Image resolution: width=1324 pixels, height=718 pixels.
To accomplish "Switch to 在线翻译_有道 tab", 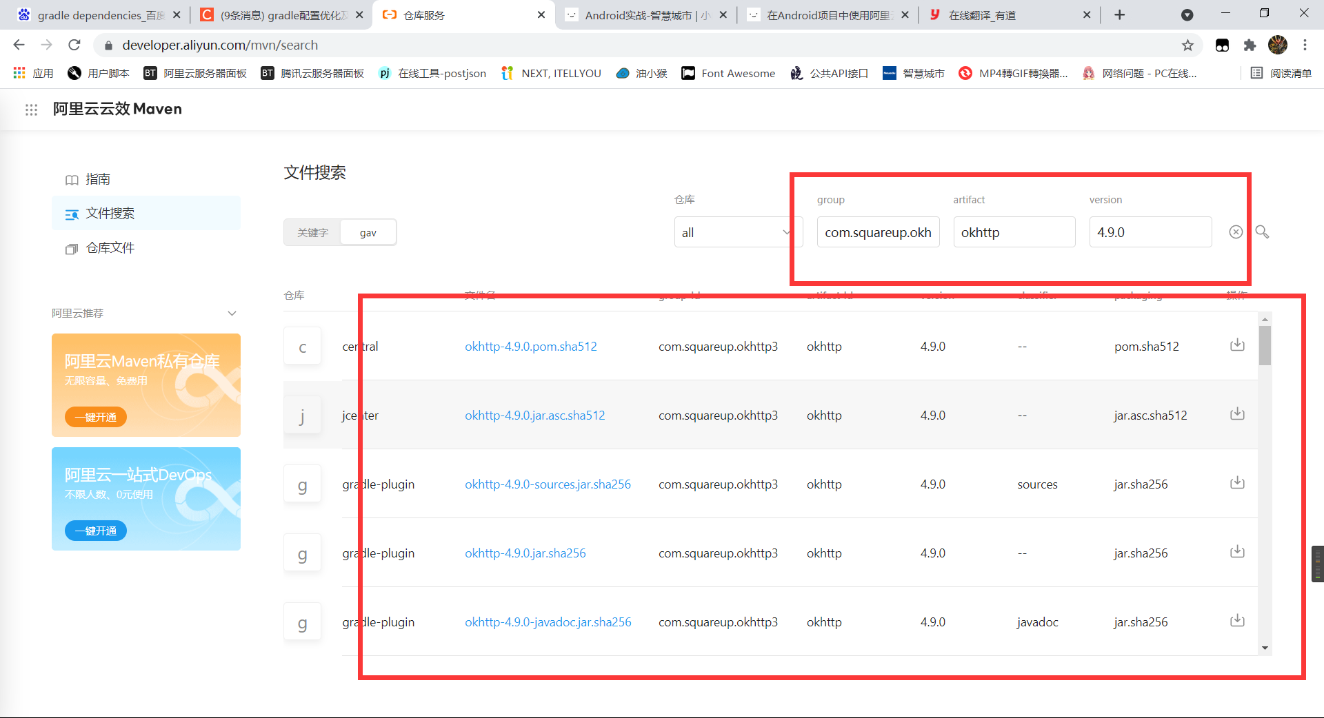I will (1010, 15).
